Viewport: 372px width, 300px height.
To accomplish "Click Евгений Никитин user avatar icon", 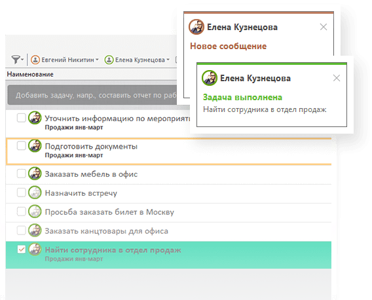I will [x=35, y=60].
